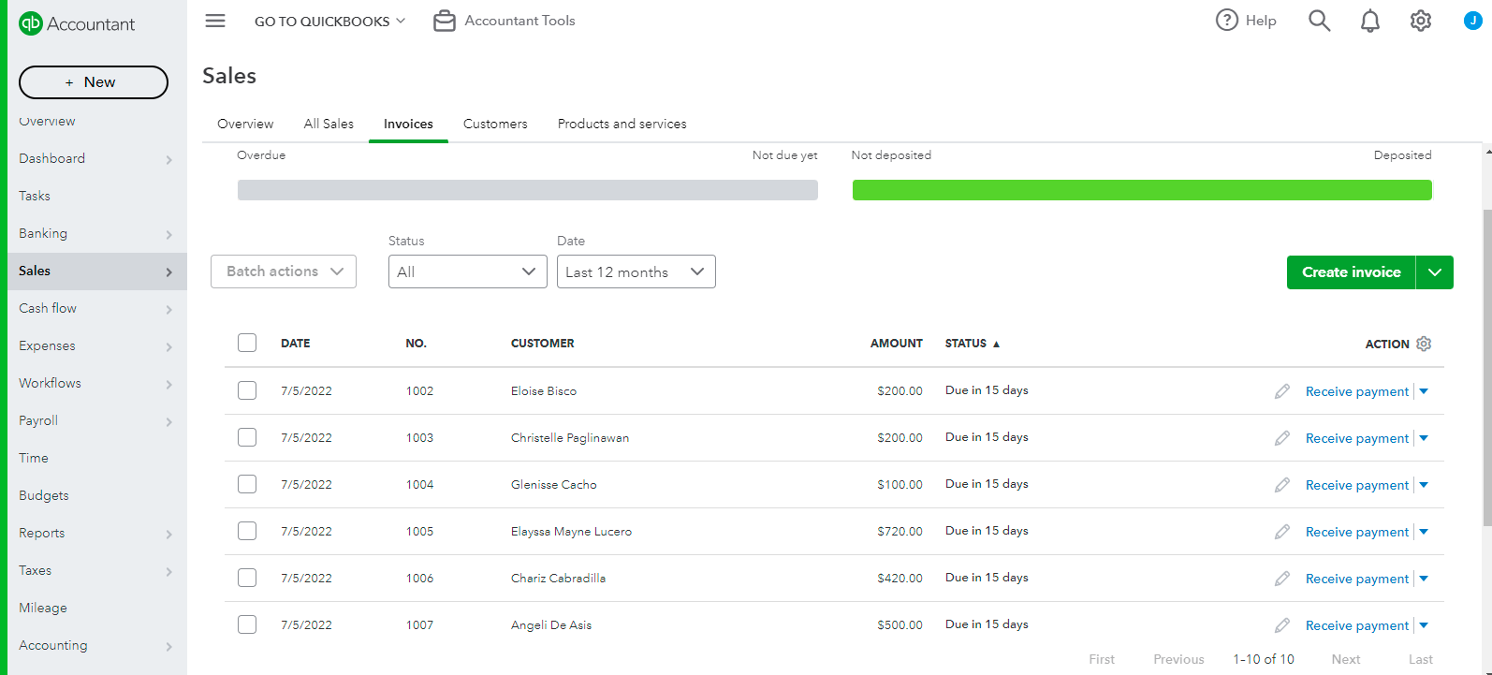Click Receive payment for Glenisse Cacho
Screen dimensions: 1492x675
point(1356,485)
